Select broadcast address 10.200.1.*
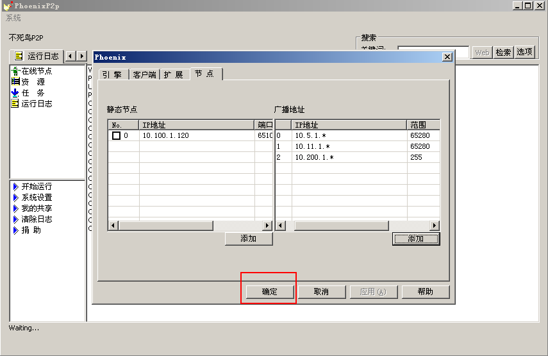Screen dimensions: 548x356 click(x=315, y=157)
